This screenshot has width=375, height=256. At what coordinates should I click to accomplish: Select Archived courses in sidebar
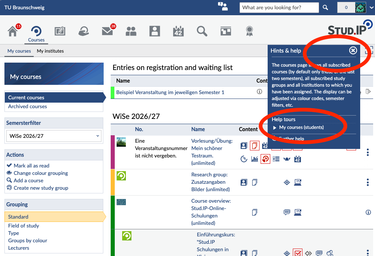tap(27, 106)
